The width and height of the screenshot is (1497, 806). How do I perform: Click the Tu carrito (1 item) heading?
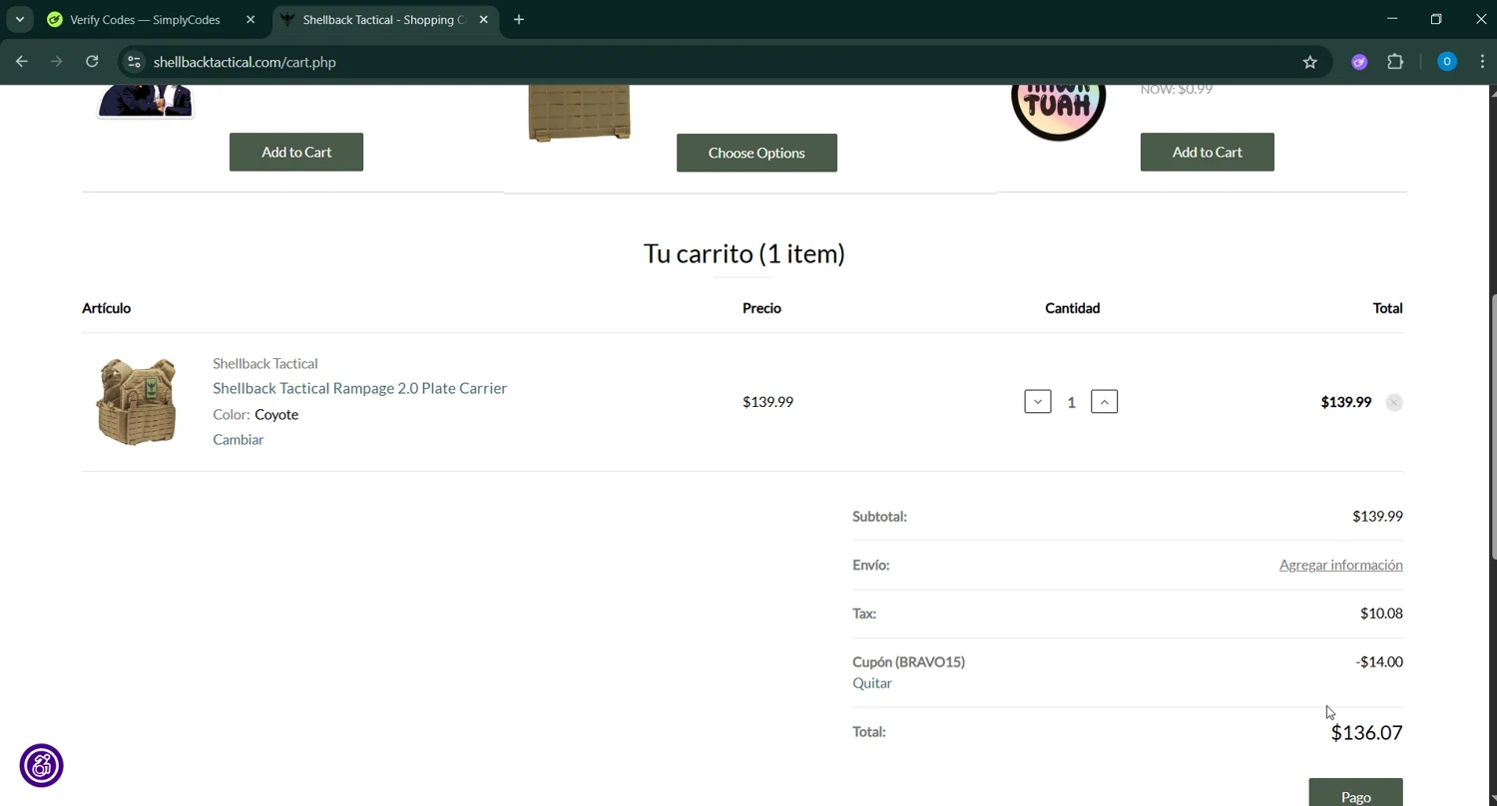click(745, 253)
